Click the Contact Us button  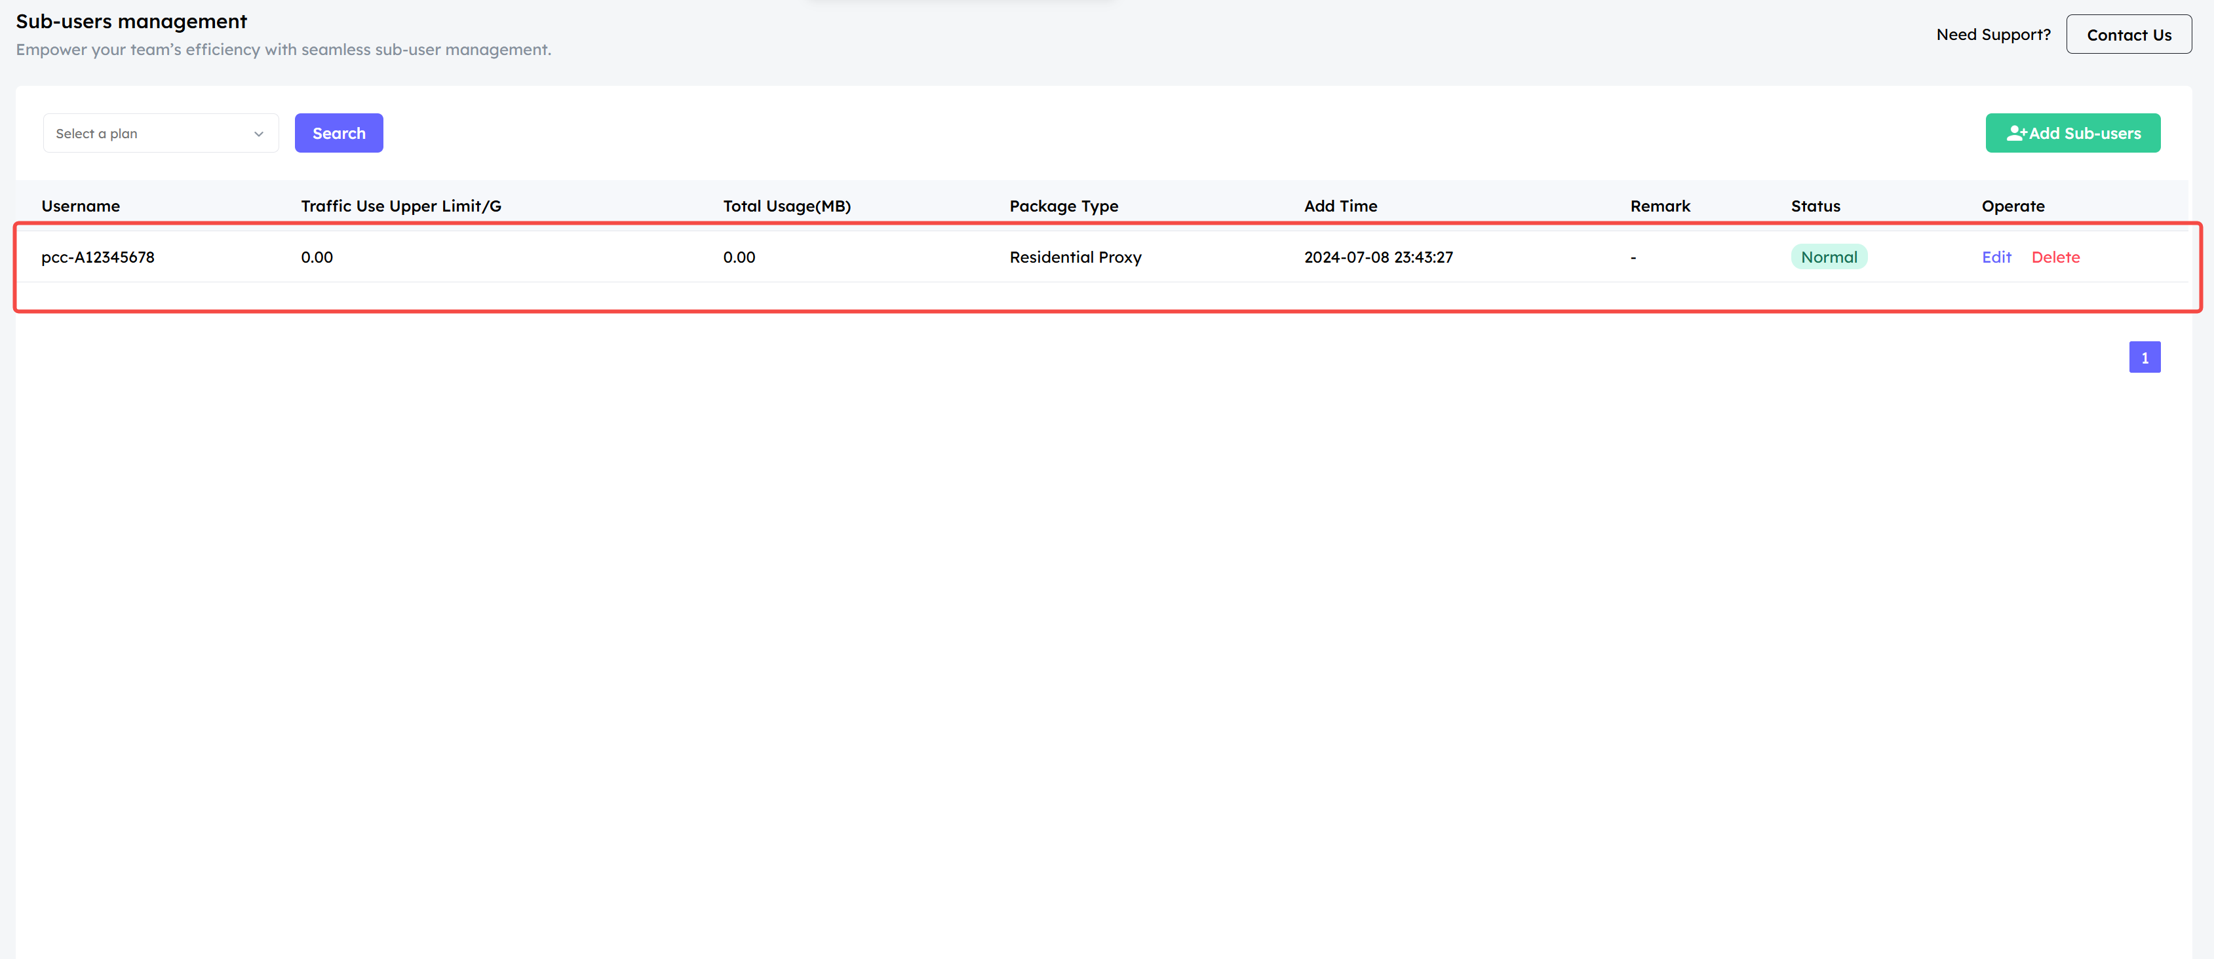[2129, 34]
